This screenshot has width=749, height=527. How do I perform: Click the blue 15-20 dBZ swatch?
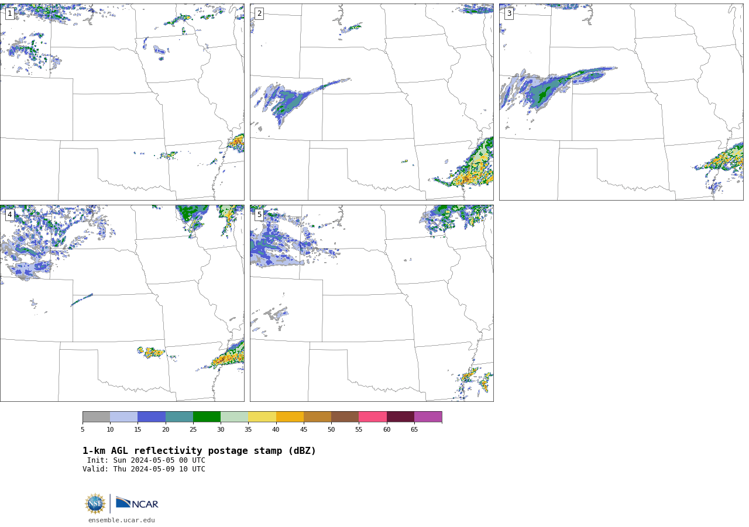152,416
